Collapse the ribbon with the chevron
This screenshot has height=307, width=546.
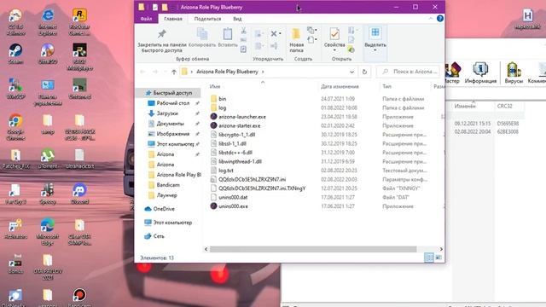pos(430,19)
